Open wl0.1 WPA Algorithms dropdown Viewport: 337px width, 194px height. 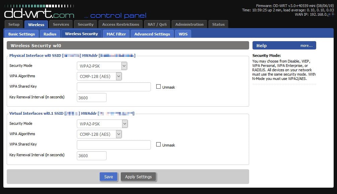click(x=99, y=134)
